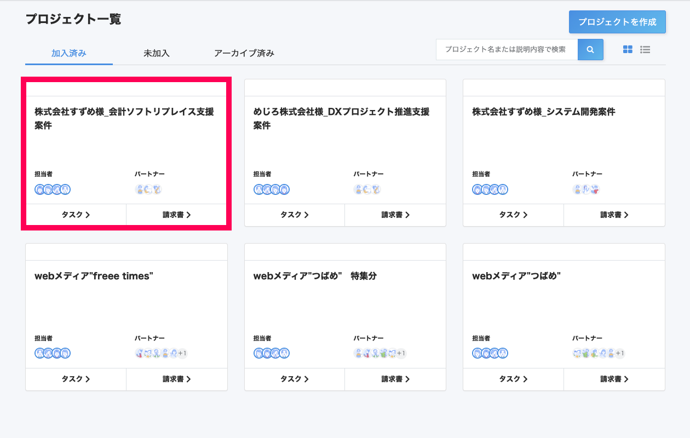Open めじろ株式会社様_DXプロジェクト推進支援案件 project title
This screenshot has height=438, width=690.
(342, 118)
